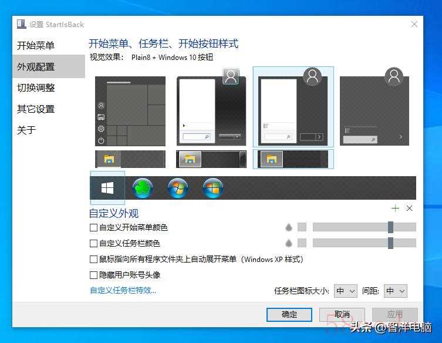Screen dimensions: 442x343
Task: Confirm settings with the 确定 button
Action: click(289, 314)
